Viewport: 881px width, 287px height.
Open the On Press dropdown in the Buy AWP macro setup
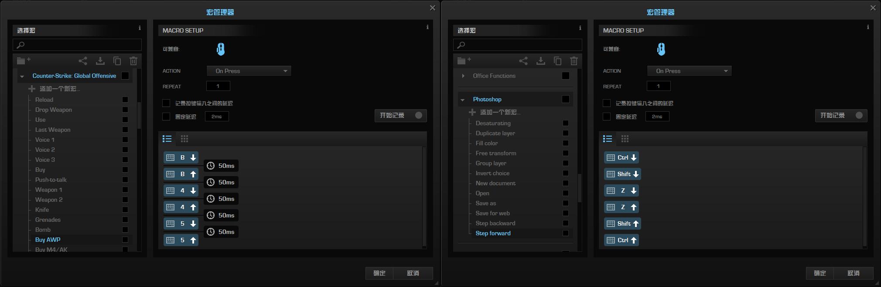point(249,71)
